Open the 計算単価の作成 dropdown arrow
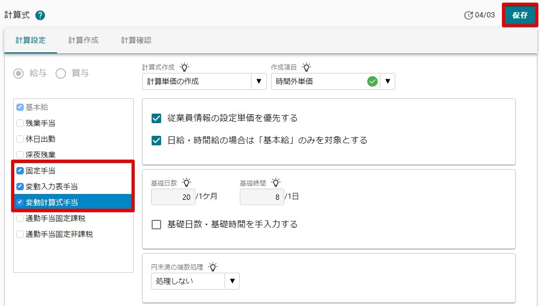This screenshot has width=541, height=306. pyautogui.click(x=259, y=81)
